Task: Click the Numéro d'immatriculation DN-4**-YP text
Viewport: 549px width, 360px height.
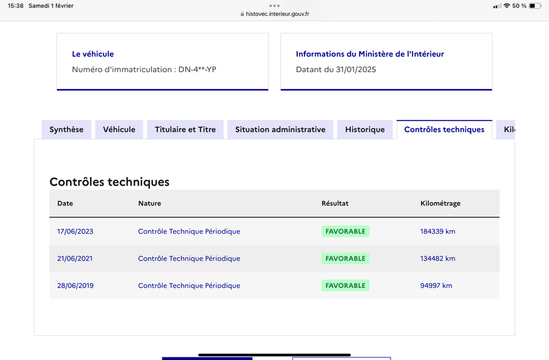Action: (x=144, y=69)
